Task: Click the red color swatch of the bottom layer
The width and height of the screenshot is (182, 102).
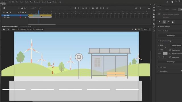Action: coord(20,17)
